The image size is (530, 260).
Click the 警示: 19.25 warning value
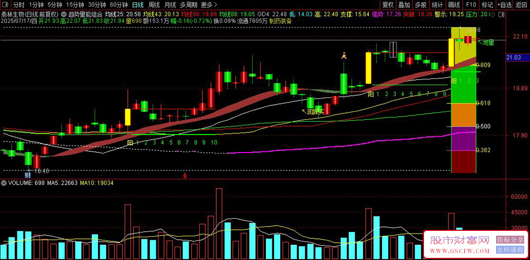tap(449, 14)
